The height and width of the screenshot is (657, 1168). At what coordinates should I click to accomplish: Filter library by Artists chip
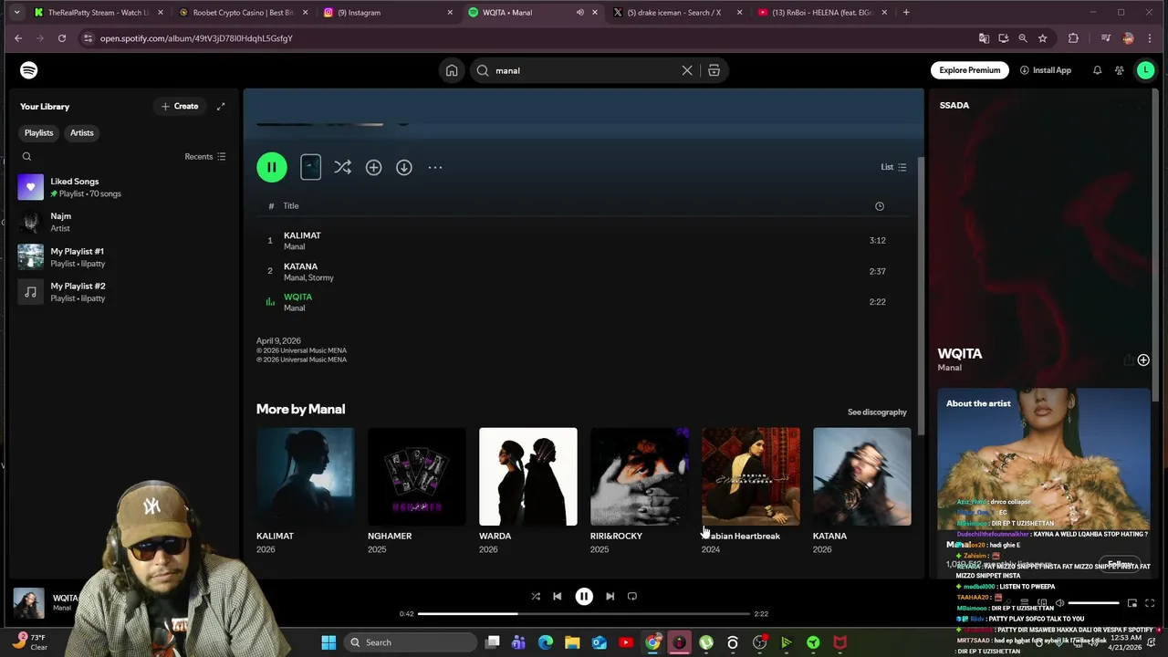(81, 133)
